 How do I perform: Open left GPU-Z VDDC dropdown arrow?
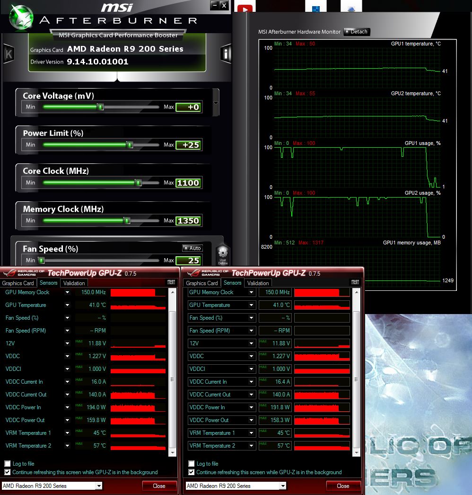click(67, 356)
